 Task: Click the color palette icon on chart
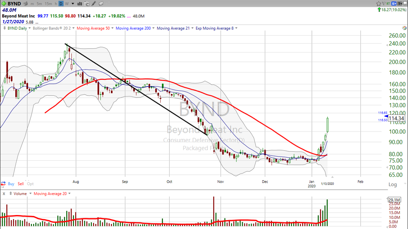click(404, 28)
